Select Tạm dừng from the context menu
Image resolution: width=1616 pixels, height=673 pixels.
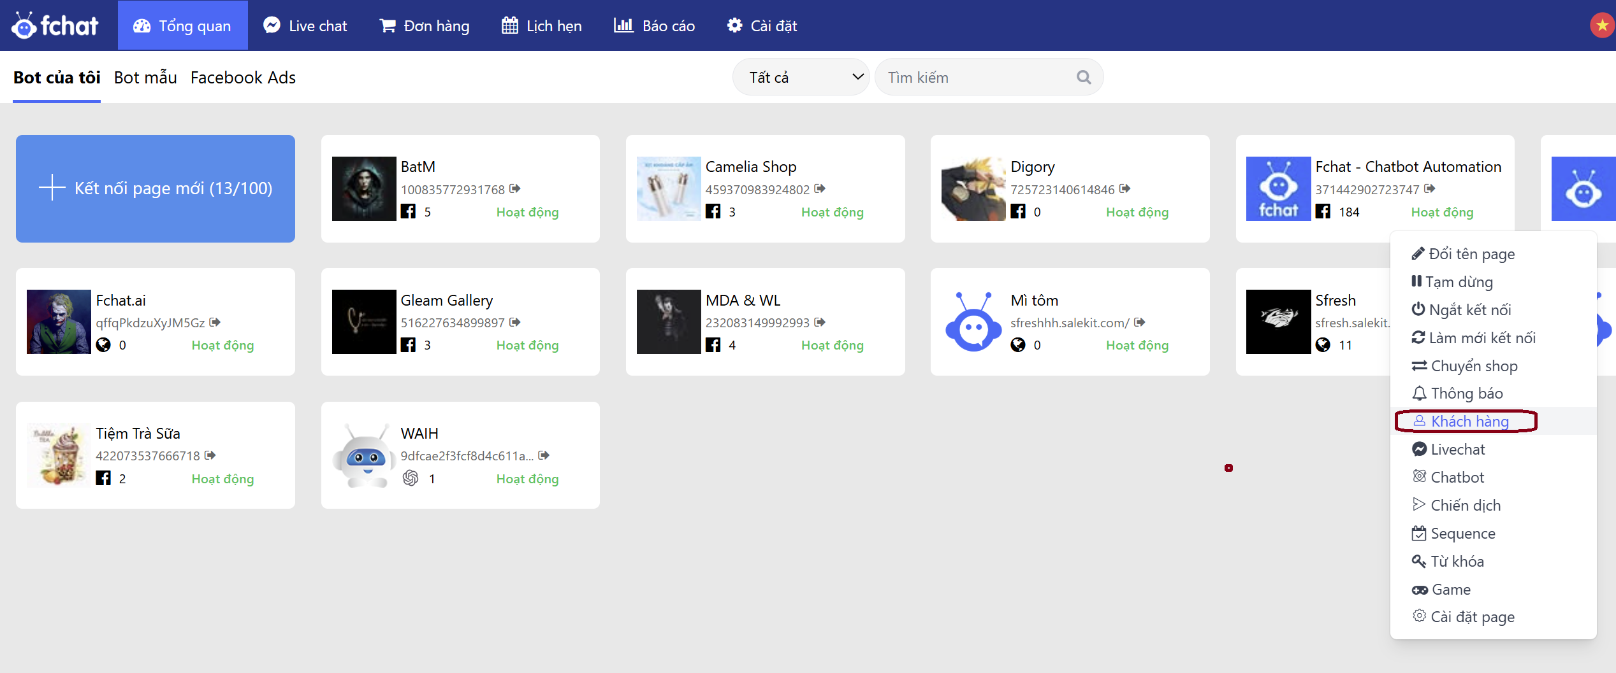coord(1459,281)
